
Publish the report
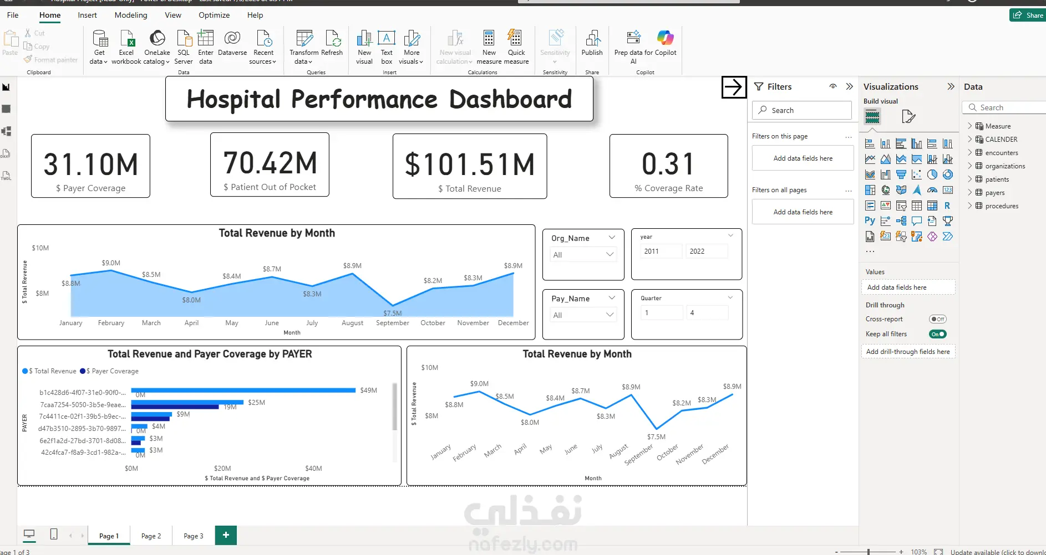click(592, 43)
